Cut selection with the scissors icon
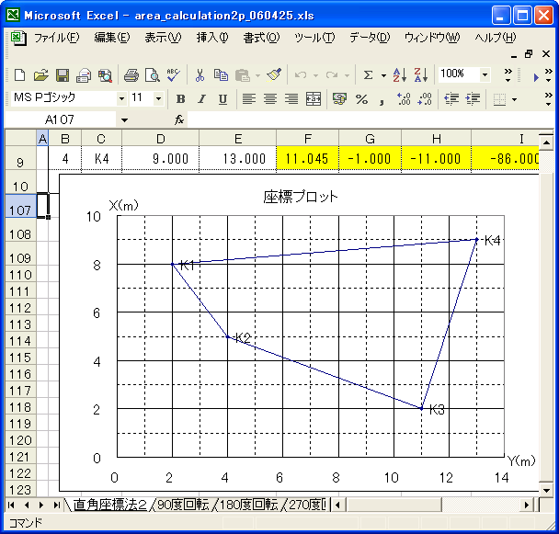The width and height of the screenshot is (559, 534). 200,75
